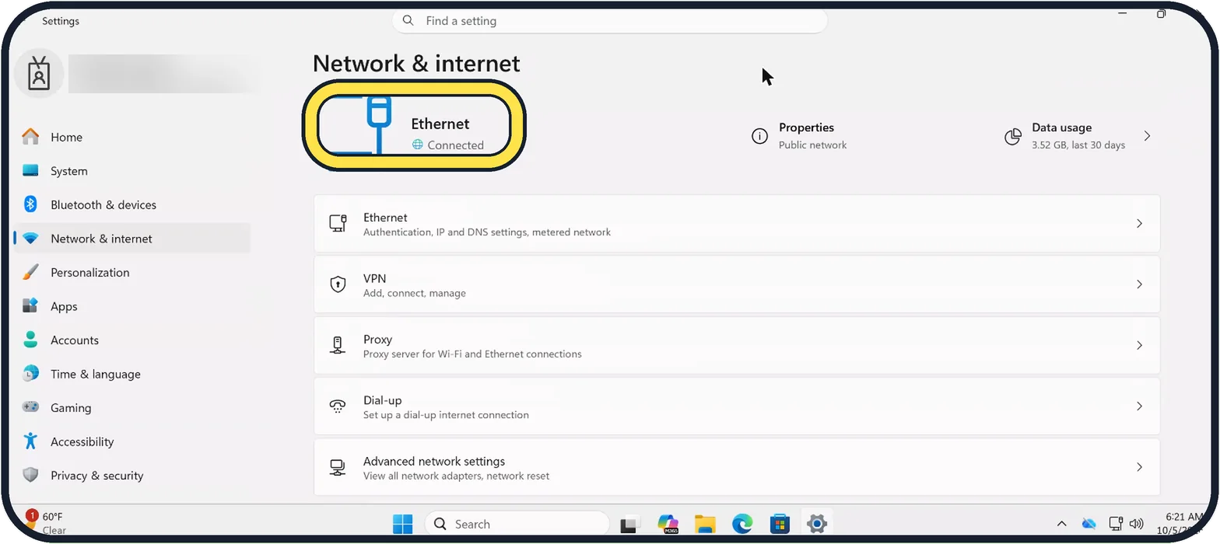This screenshot has height=544, width=1220.
Task: Click the System monitor icon
Action: 30,171
